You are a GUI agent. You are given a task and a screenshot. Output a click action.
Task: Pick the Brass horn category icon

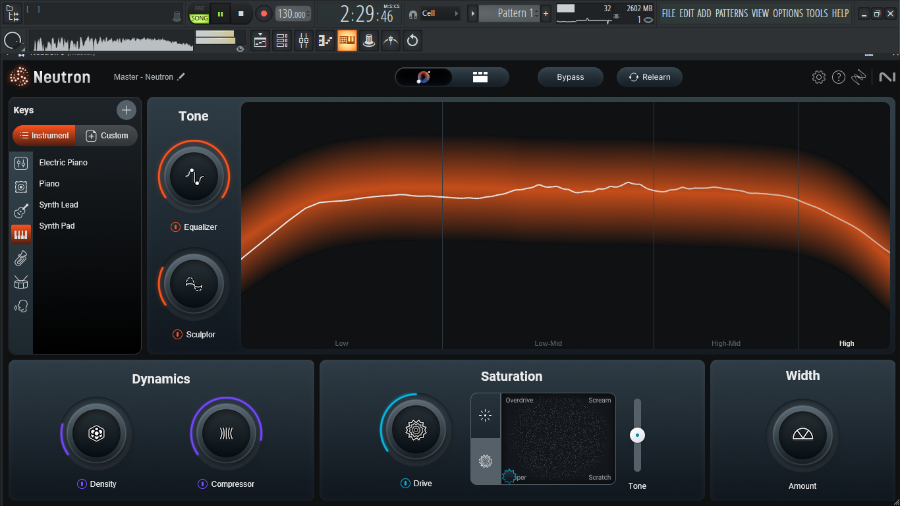[21, 259]
